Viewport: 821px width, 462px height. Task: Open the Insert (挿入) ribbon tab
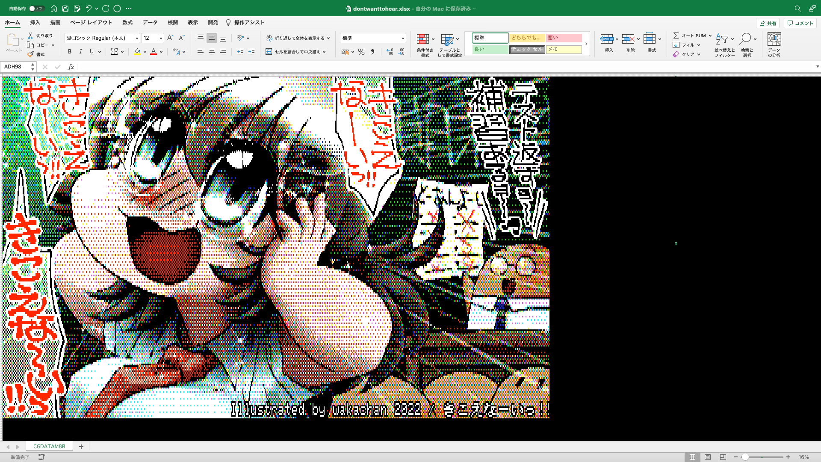pyautogui.click(x=35, y=23)
